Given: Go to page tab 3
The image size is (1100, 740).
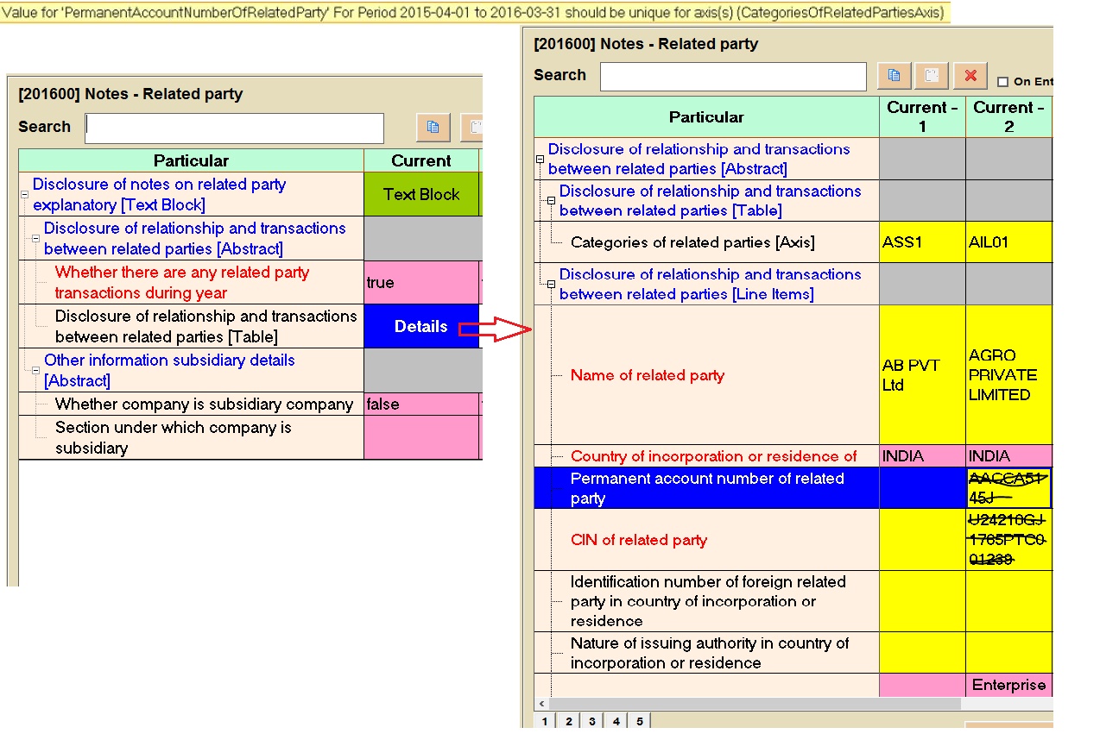Looking at the screenshot, I should pyautogui.click(x=592, y=721).
